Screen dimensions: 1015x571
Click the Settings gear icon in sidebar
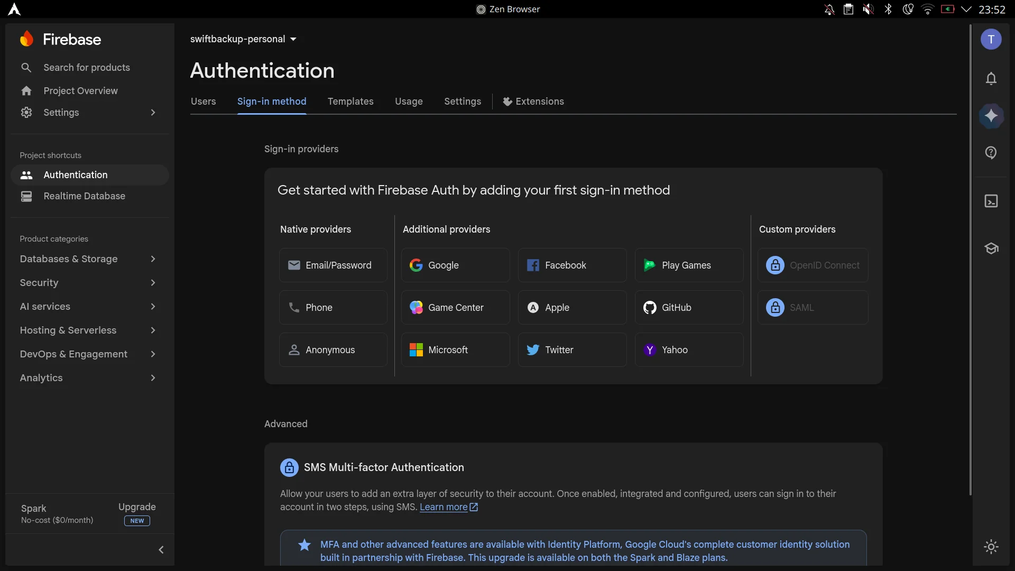pos(26,113)
